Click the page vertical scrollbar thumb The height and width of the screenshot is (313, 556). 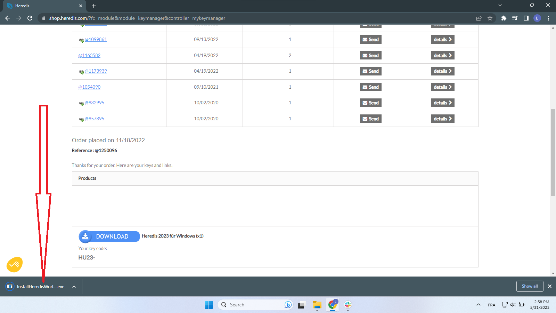(x=553, y=153)
